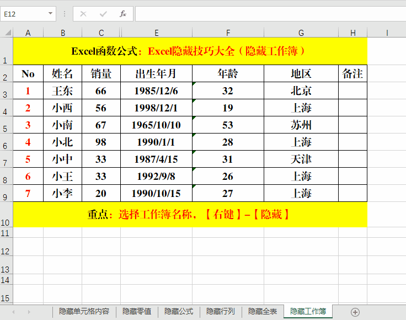The image size is (406, 320).
Task: Select the age cell 19
Action: [x=228, y=108]
